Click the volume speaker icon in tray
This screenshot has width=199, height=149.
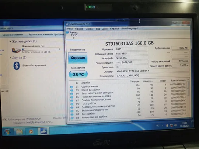tap(175, 125)
